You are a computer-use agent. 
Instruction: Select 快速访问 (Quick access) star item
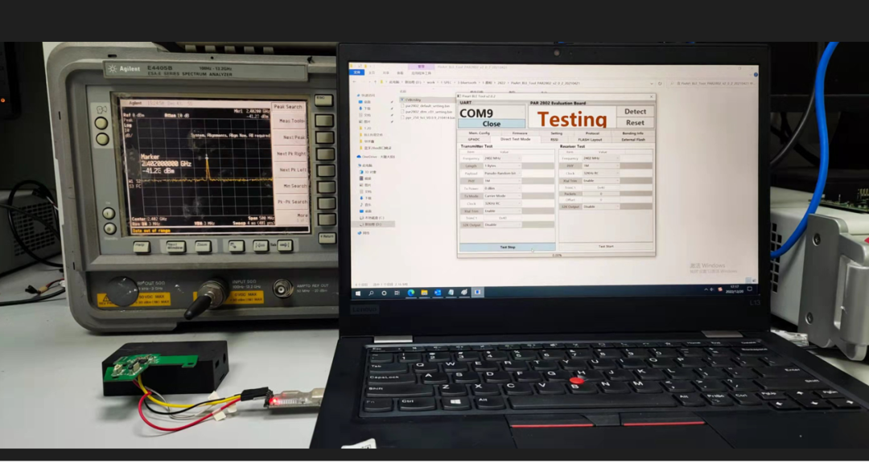coord(368,96)
